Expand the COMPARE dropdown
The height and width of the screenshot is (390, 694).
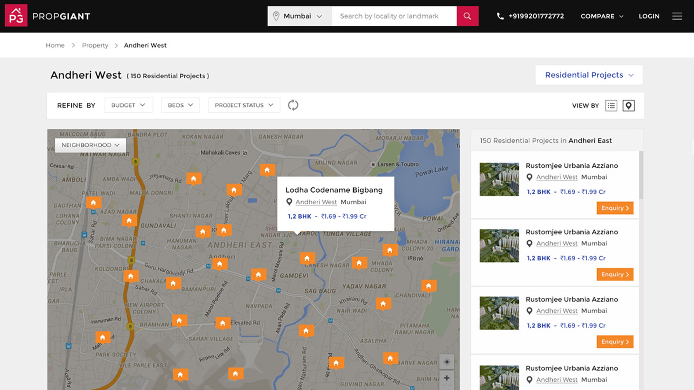[602, 16]
